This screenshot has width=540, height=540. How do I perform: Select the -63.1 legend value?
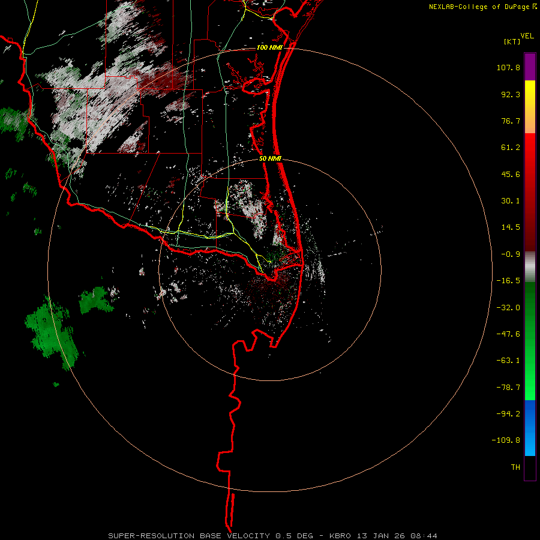[508, 361]
